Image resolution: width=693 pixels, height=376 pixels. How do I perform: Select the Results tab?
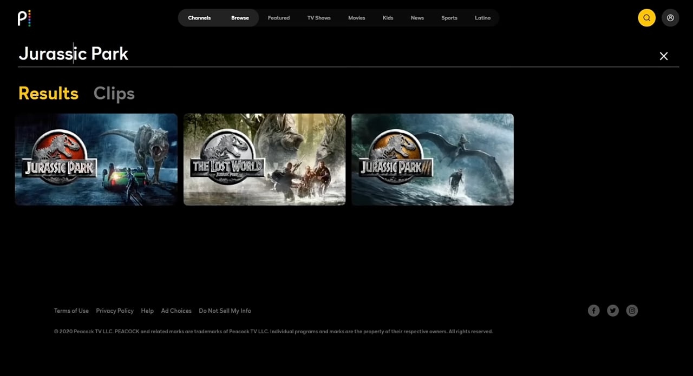coord(48,94)
